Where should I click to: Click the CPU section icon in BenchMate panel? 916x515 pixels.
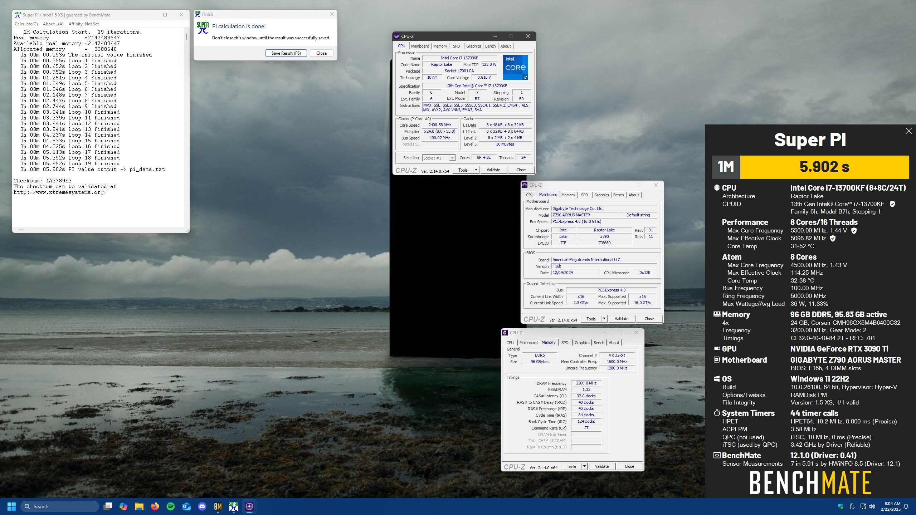[x=717, y=188]
